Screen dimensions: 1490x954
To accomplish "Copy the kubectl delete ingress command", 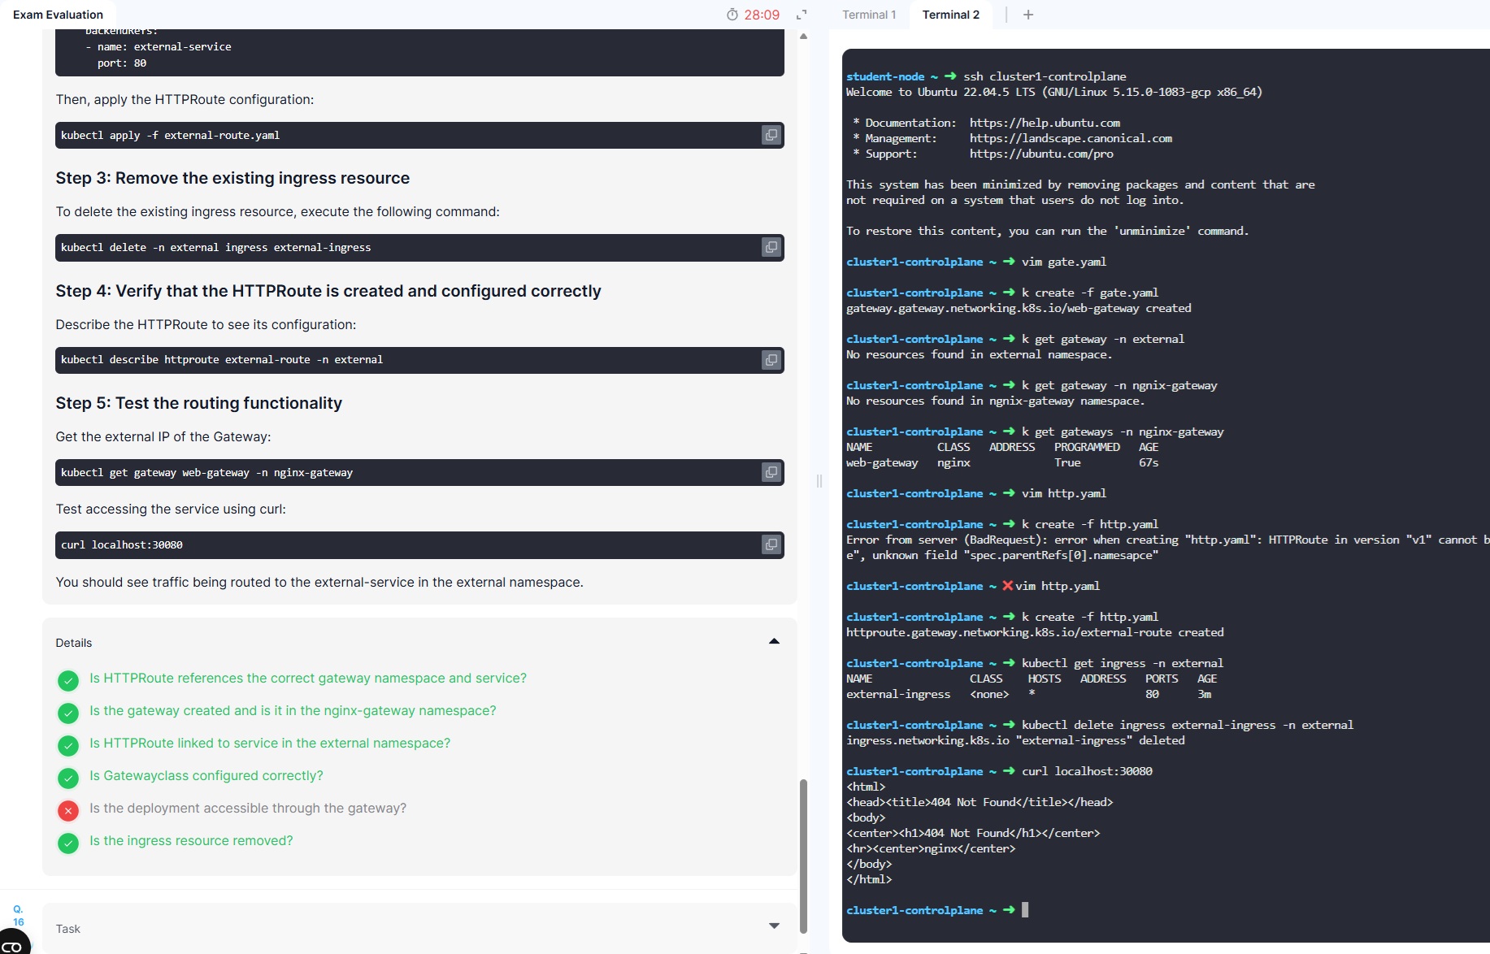I will 771,247.
